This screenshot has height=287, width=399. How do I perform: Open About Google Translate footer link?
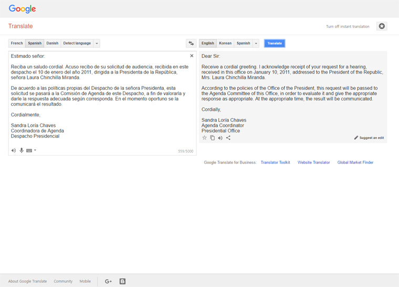[x=27, y=281]
